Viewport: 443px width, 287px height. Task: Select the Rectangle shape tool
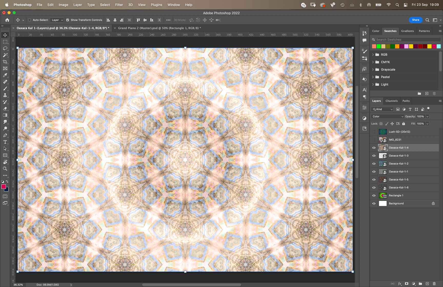[5, 155]
